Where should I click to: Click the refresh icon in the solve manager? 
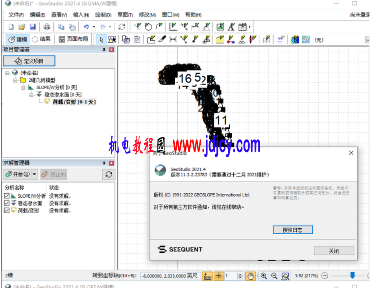[109, 174]
